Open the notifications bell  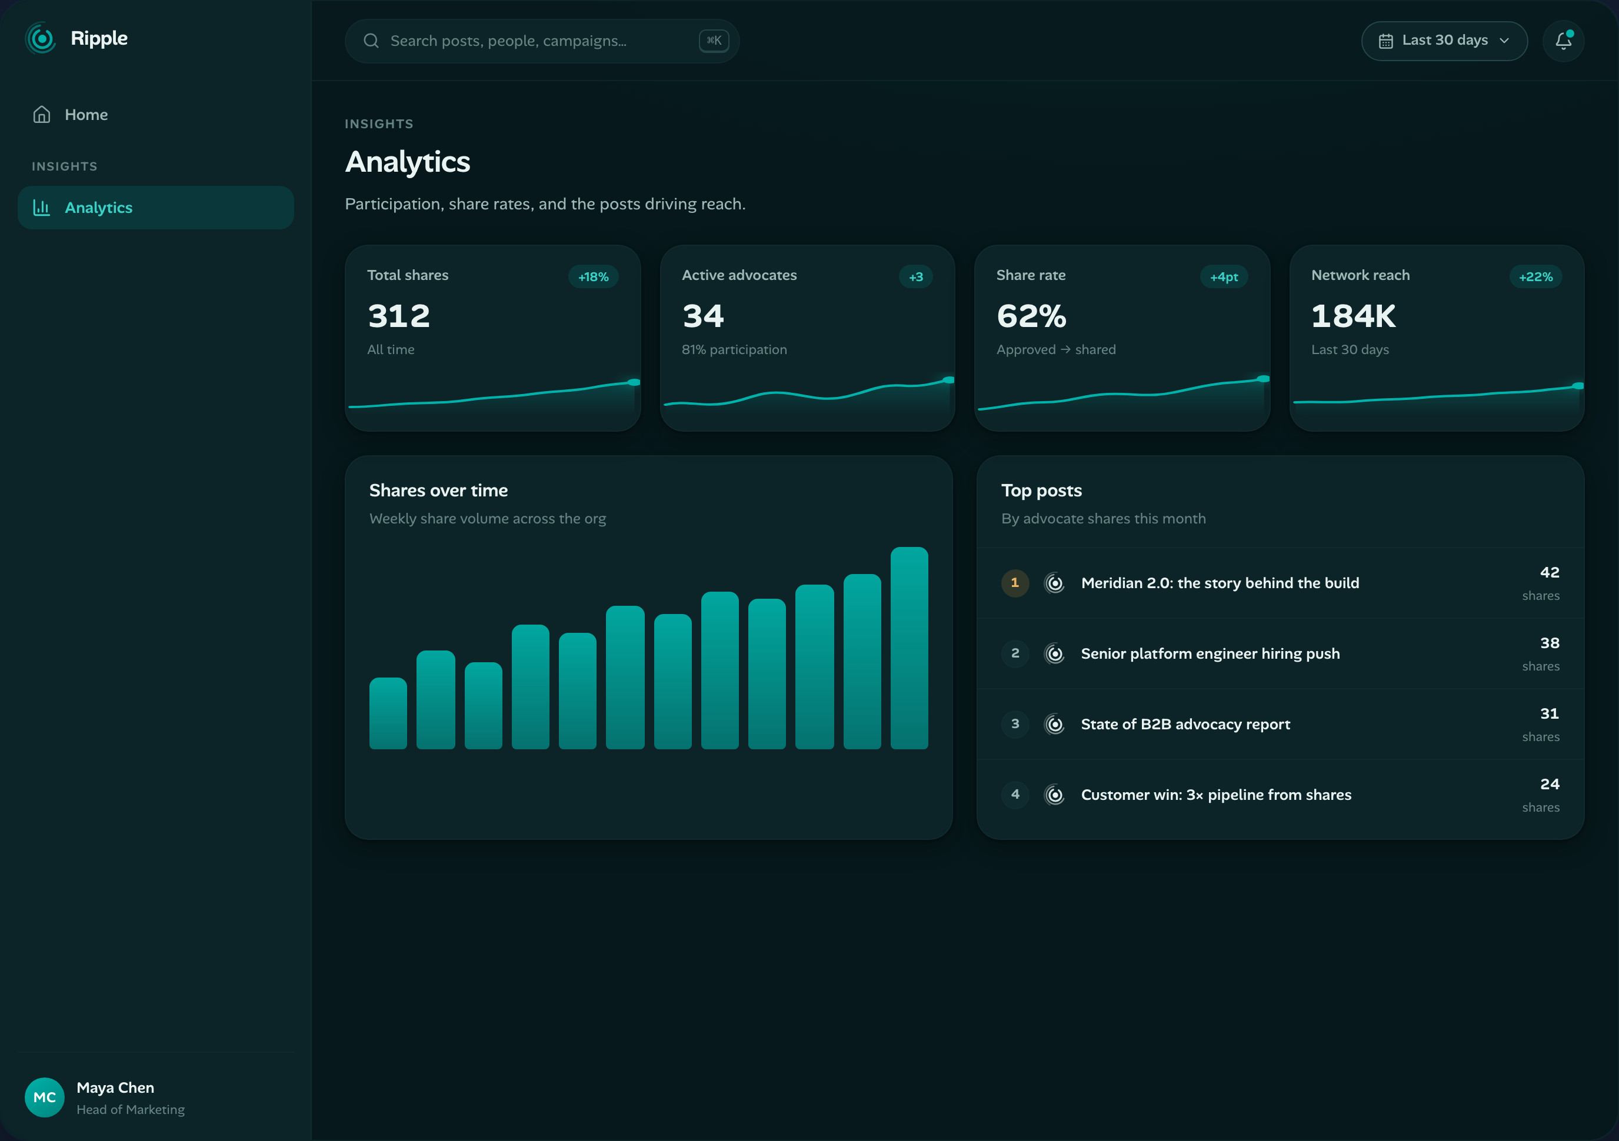(1563, 41)
